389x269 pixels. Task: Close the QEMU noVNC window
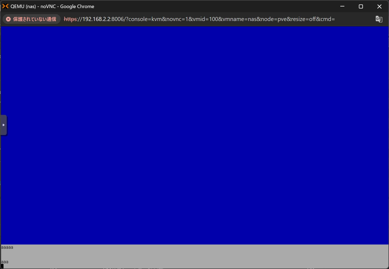379,6
